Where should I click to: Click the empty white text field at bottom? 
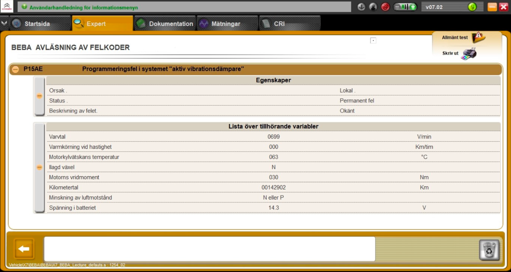210,249
